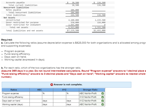
Task: Click the 'ABC' column header
Action: coord(41,90)
